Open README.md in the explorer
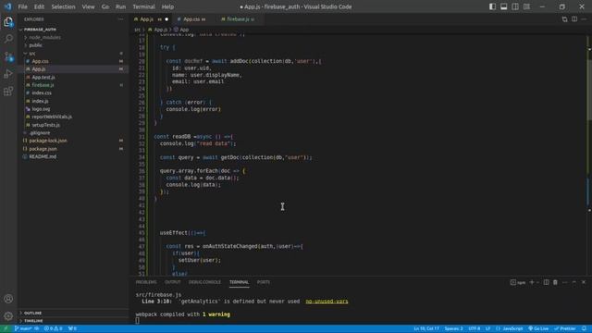This screenshot has height=333, width=592. [x=73, y=156]
